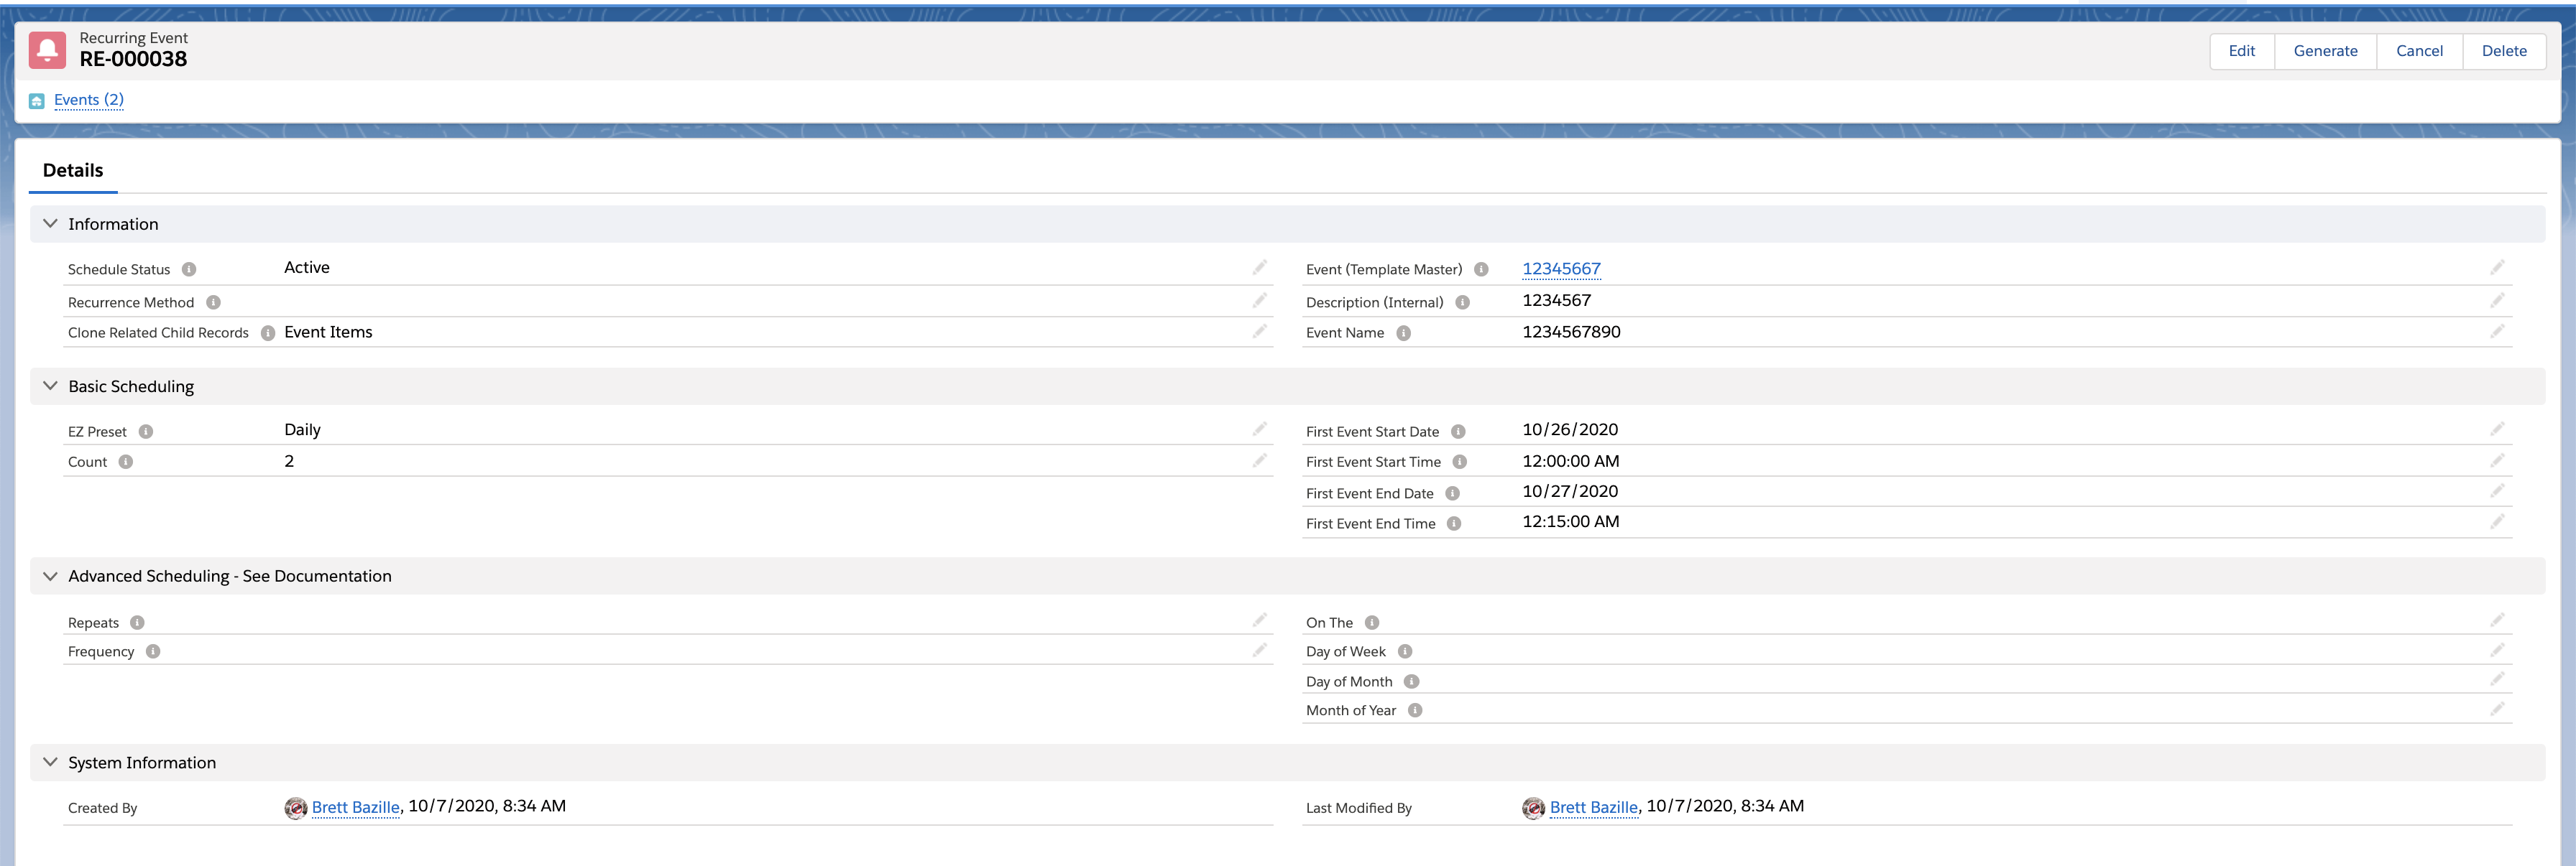Click info icon beside Recurrence Method

pyautogui.click(x=213, y=302)
